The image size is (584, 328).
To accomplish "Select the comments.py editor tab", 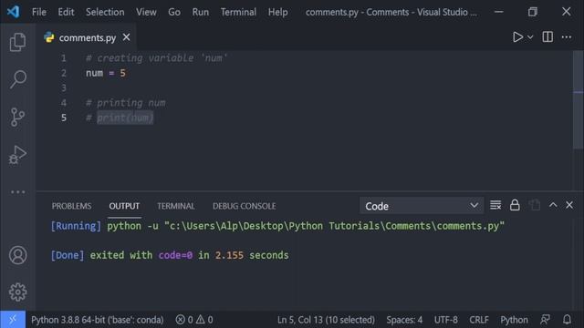I will 87,37.
